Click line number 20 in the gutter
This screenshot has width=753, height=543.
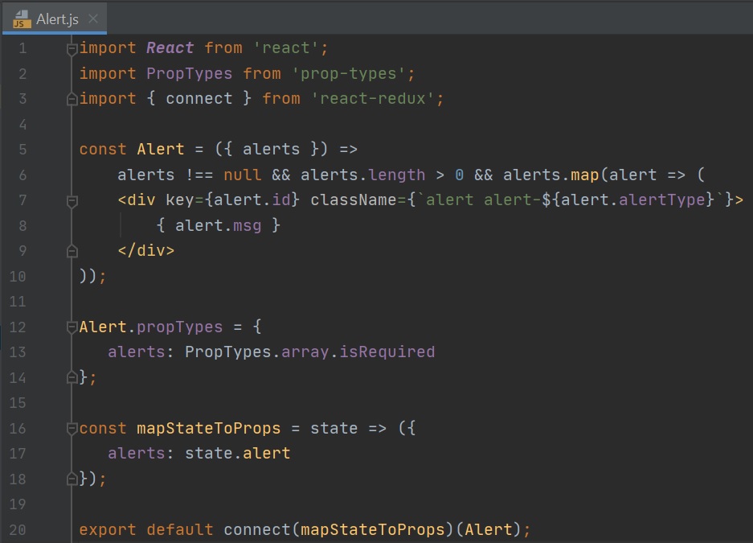pyautogui.click(x=18, y=530)
